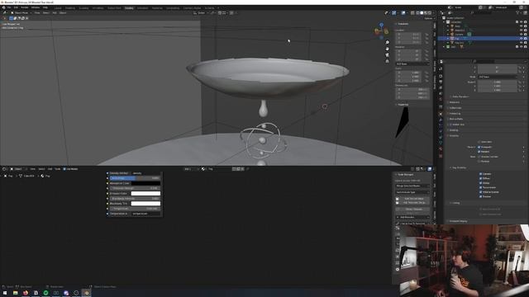Expand the Viewport Display panel
The image size is (529, 297).
(x=457, y=221)
